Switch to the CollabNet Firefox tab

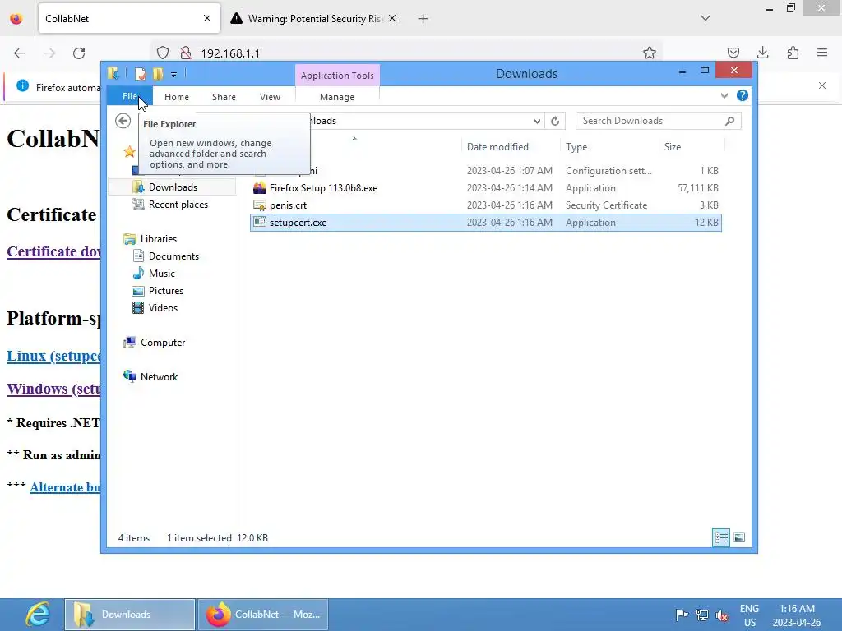pyautogui.click(x=129, y=19)
